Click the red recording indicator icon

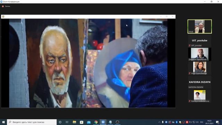(x=3, y=6)
